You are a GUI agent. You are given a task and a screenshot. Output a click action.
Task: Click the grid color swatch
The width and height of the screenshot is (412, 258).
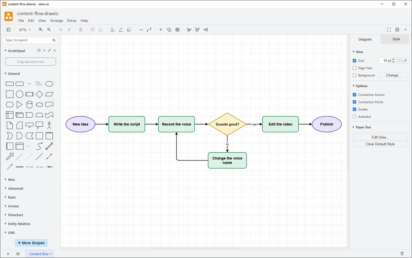[x=402, y=61]
